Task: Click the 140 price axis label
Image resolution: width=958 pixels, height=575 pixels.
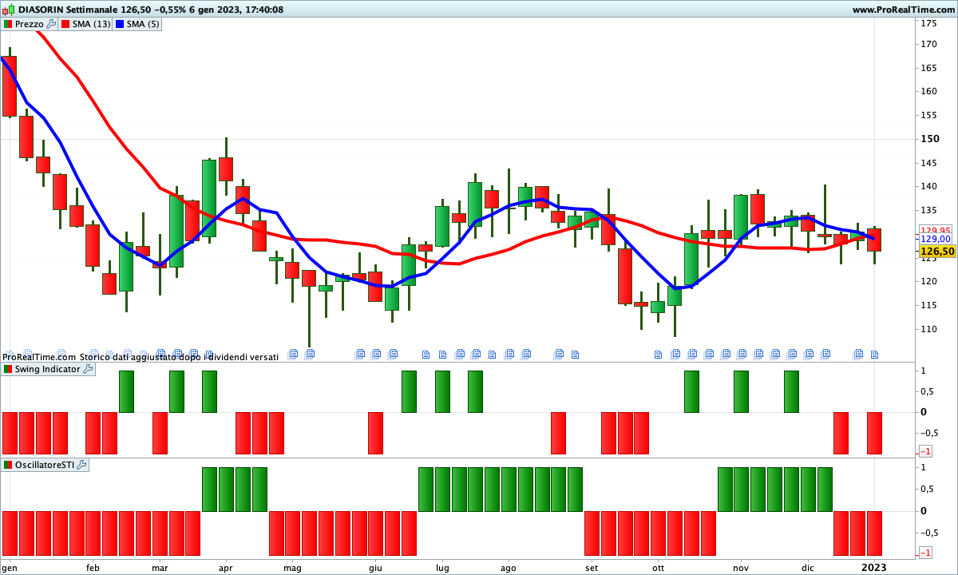Action: 929,186
